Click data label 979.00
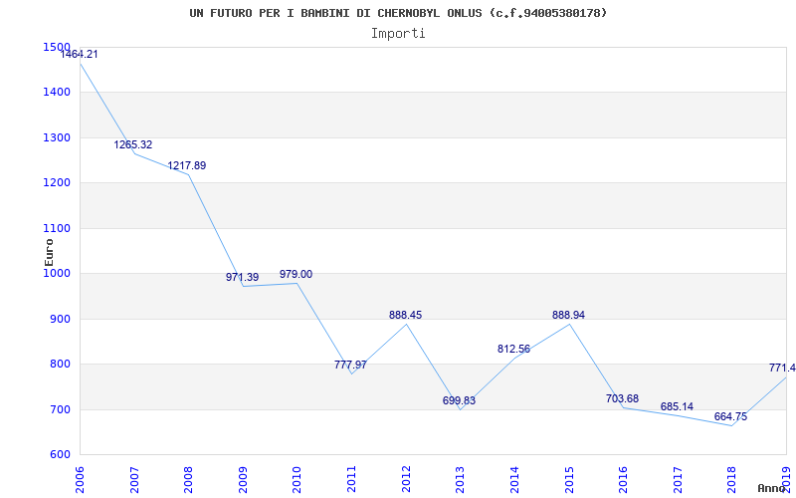 point(296,275)
